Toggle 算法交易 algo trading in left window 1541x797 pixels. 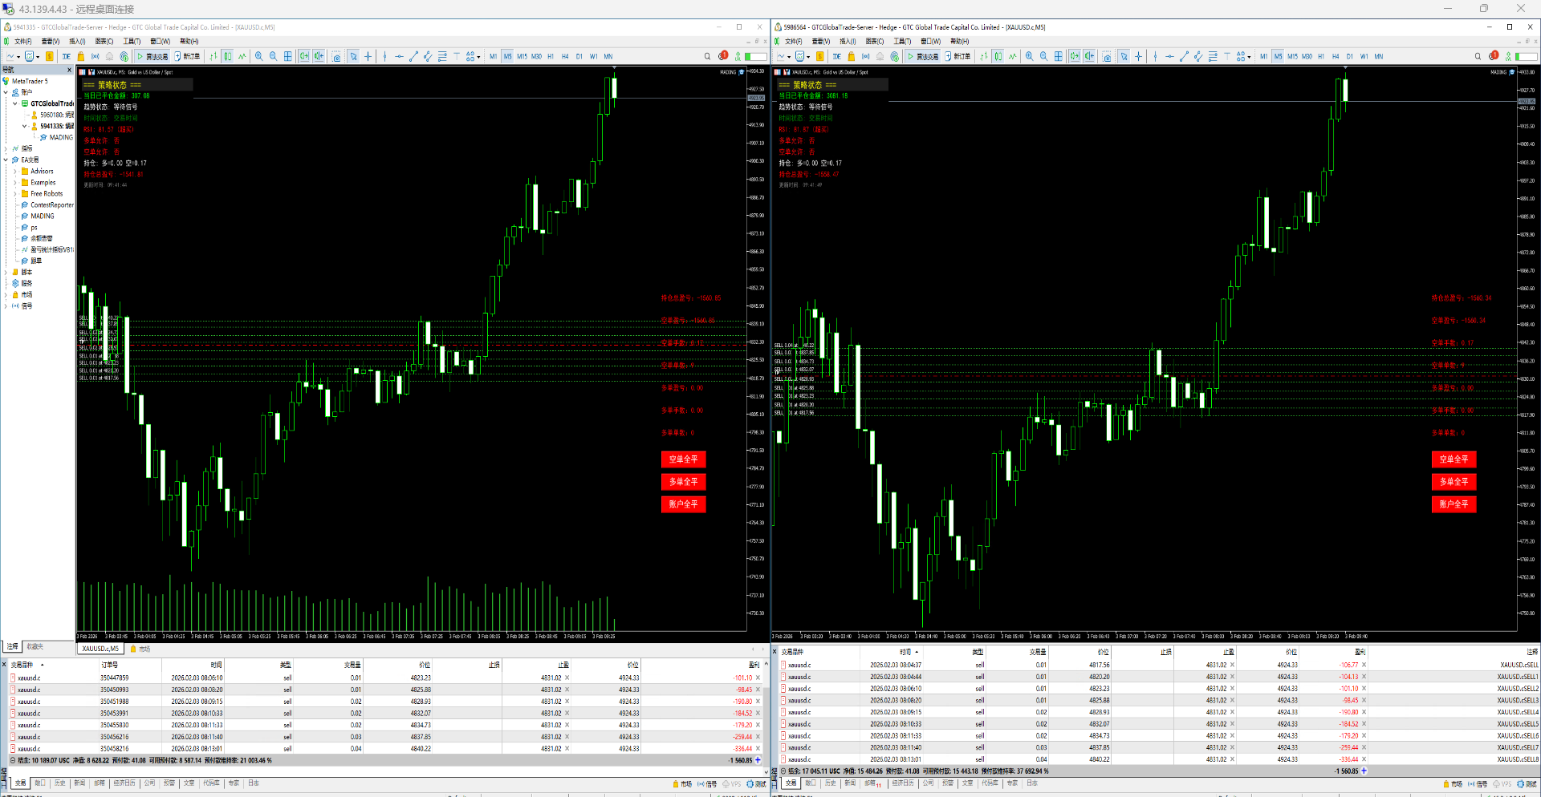click(x=152, y=56)
